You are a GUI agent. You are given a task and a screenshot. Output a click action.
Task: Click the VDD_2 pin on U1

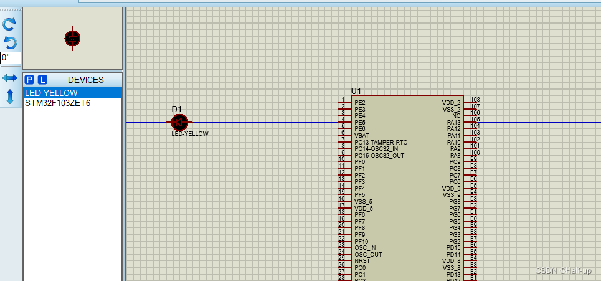point(451,103)
